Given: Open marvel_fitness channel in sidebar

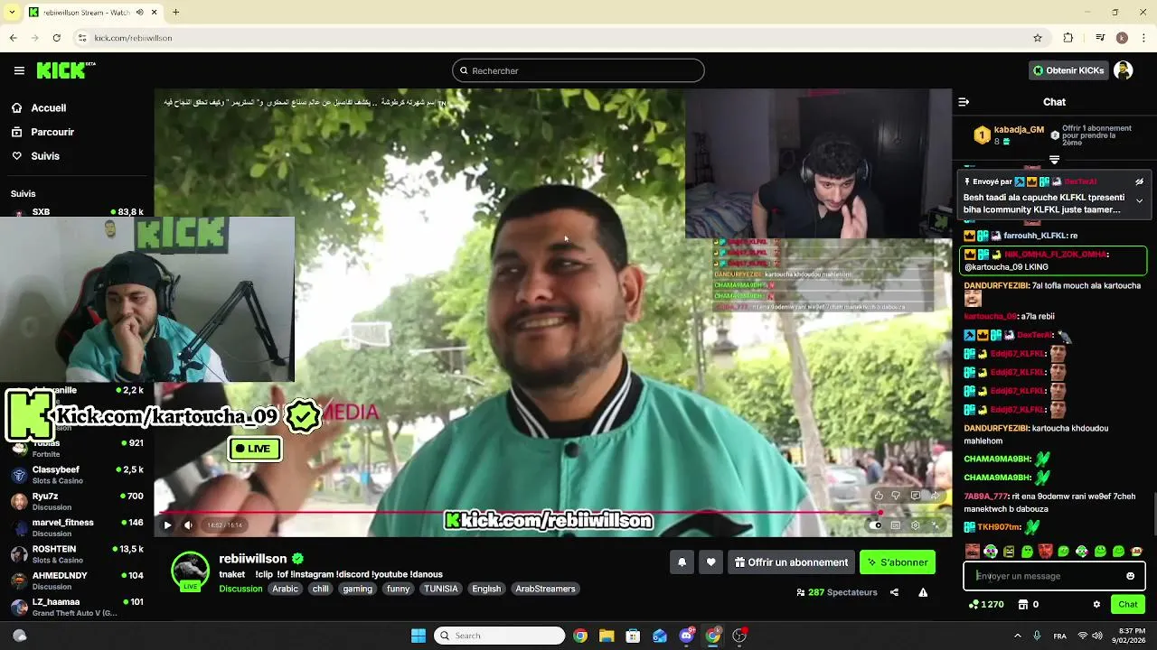Looking at the screenshot, I should pyautogui.click(x=76, y=527).
